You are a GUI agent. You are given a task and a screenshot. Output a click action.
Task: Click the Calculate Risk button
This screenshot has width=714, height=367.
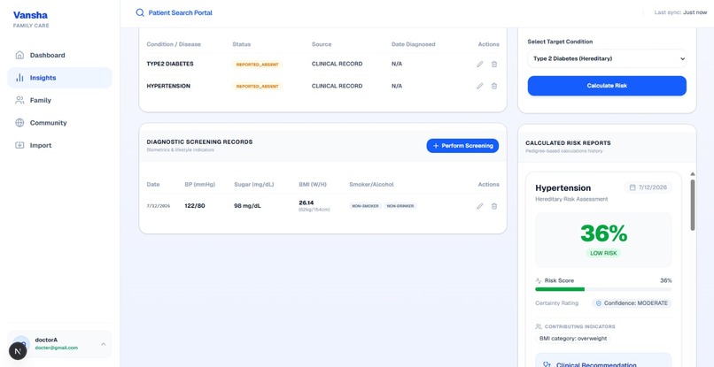coord(607,86)
